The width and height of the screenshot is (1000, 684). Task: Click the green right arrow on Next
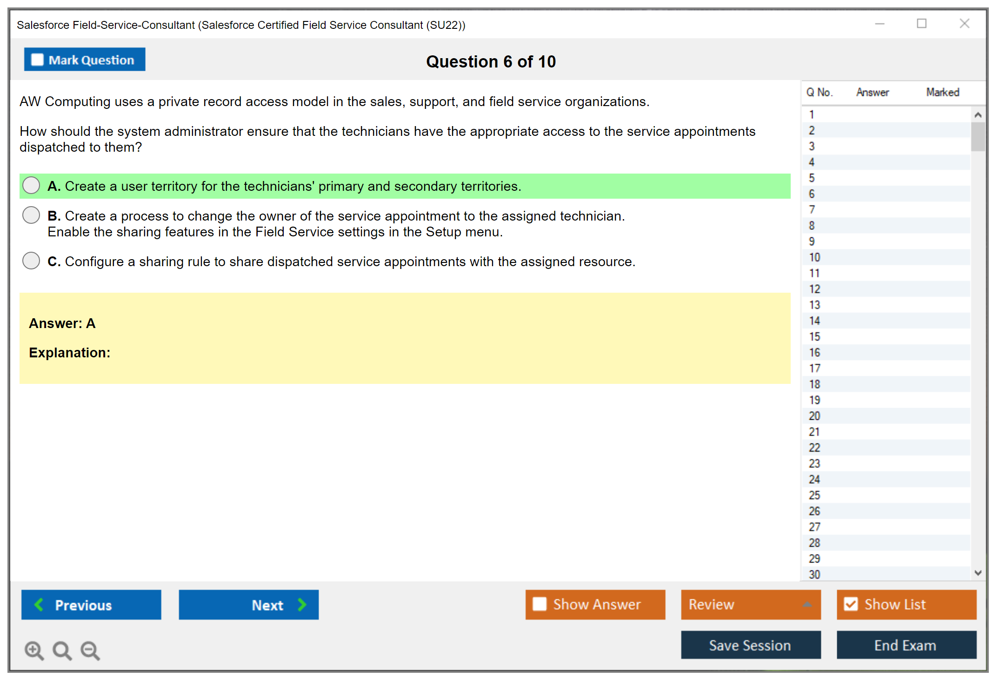coord(302,604)
